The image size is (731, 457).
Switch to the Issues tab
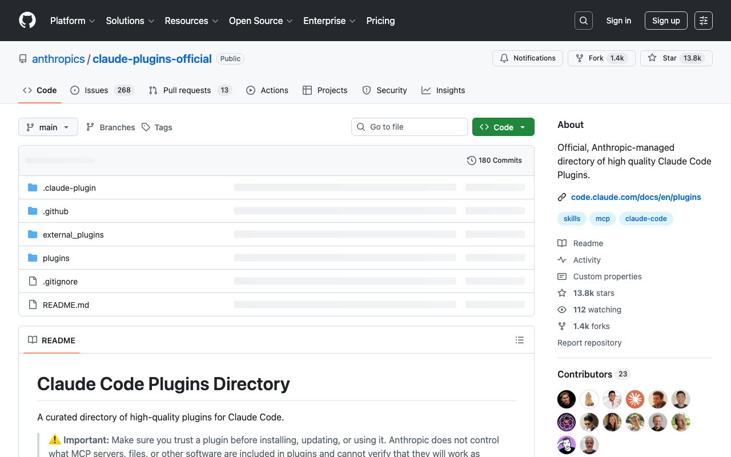(95, 90)
